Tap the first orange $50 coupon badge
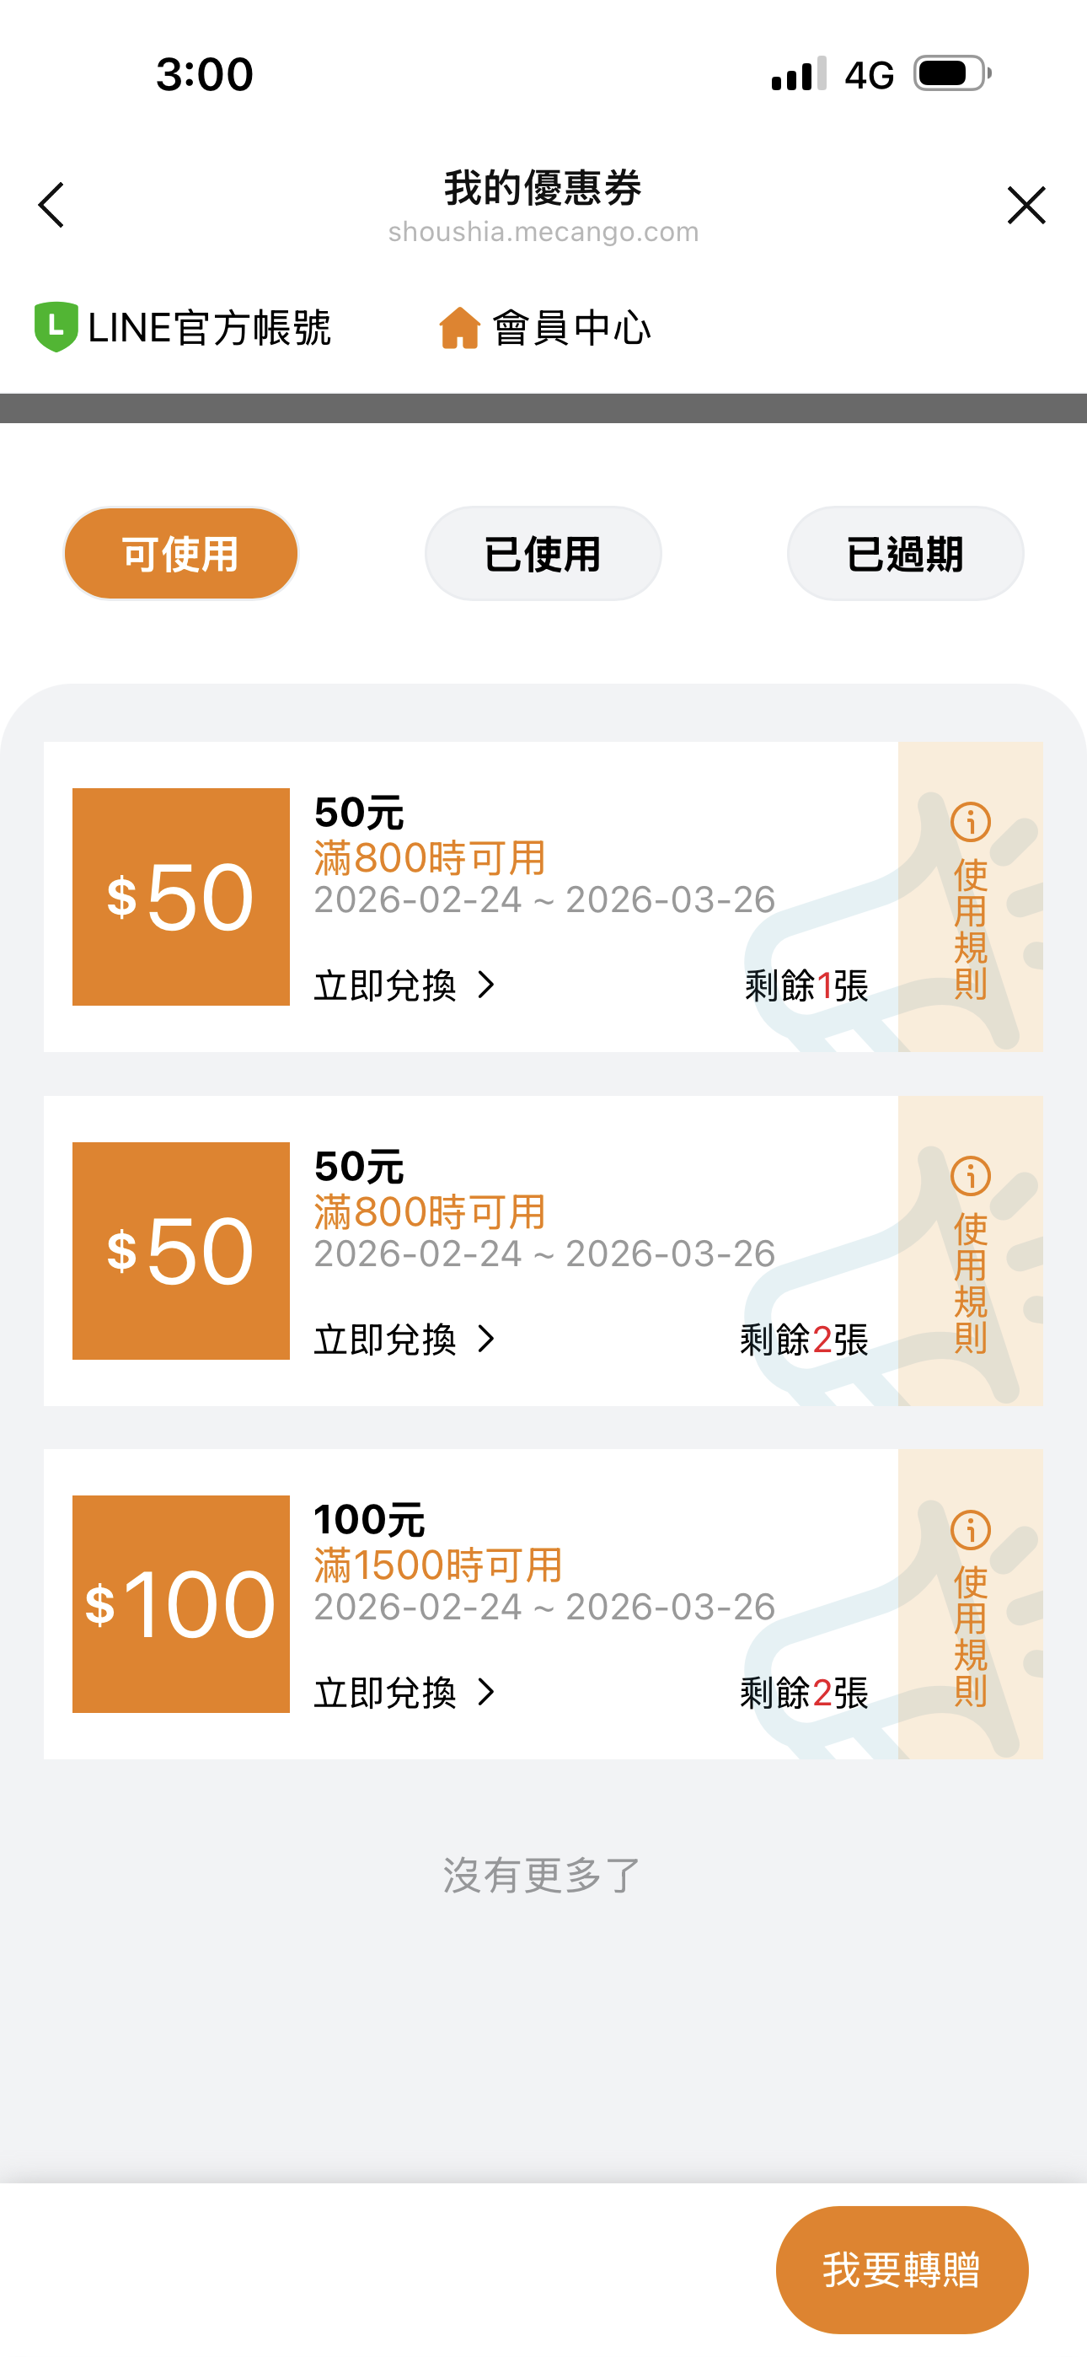 pyautogui.click(x=181, y=897)
